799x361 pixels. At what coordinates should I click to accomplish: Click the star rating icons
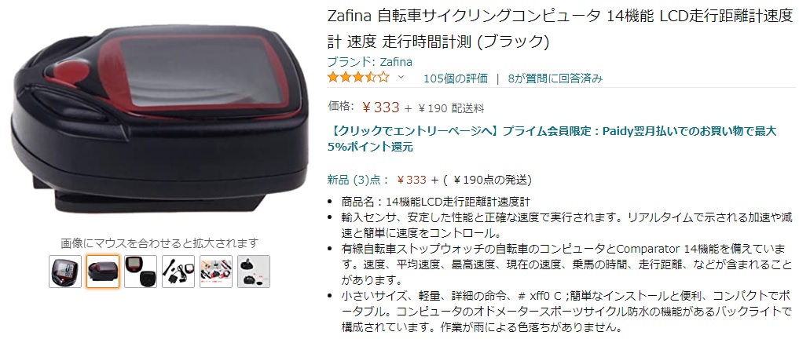(x=358, y=78)
